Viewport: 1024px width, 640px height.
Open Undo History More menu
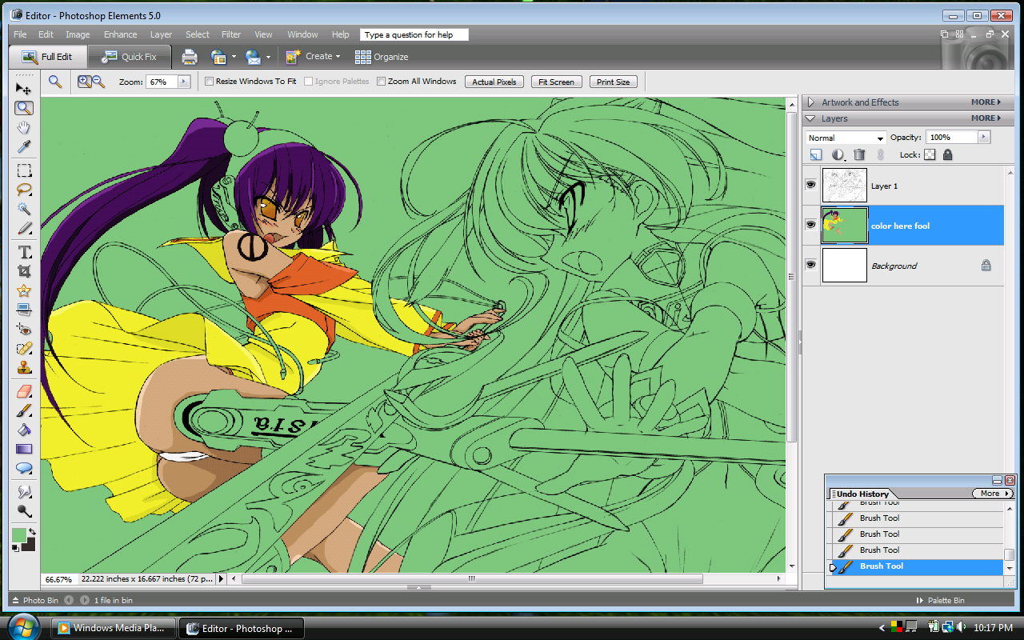click(993, 494)
